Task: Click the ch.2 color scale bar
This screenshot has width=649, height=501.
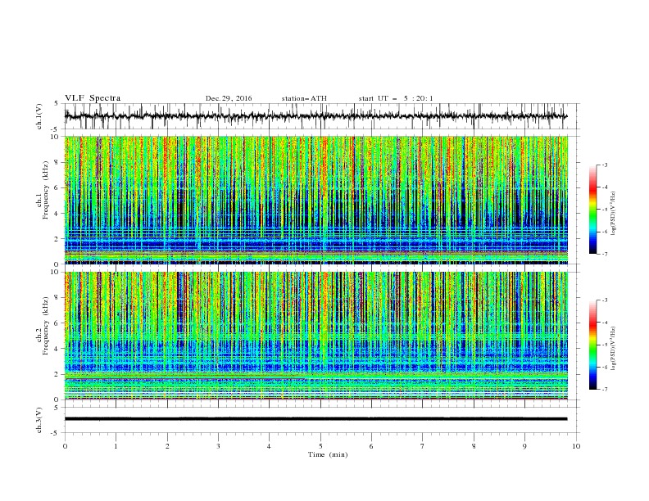Action: click(592, 345)
